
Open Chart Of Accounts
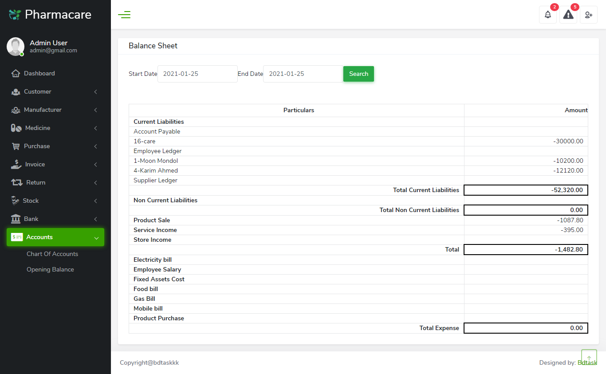coord(52,254)
